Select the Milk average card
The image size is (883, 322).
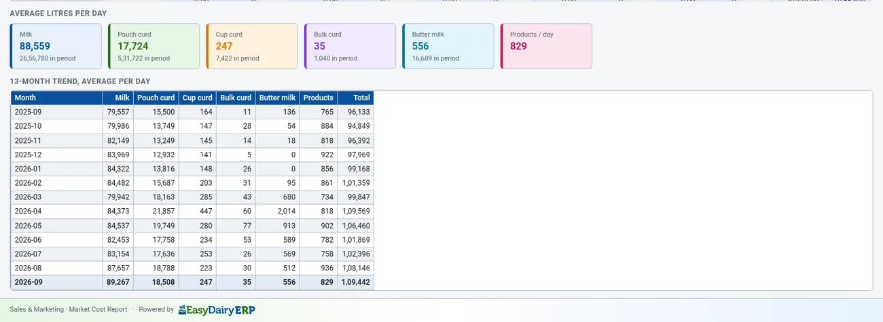(56, 46)
